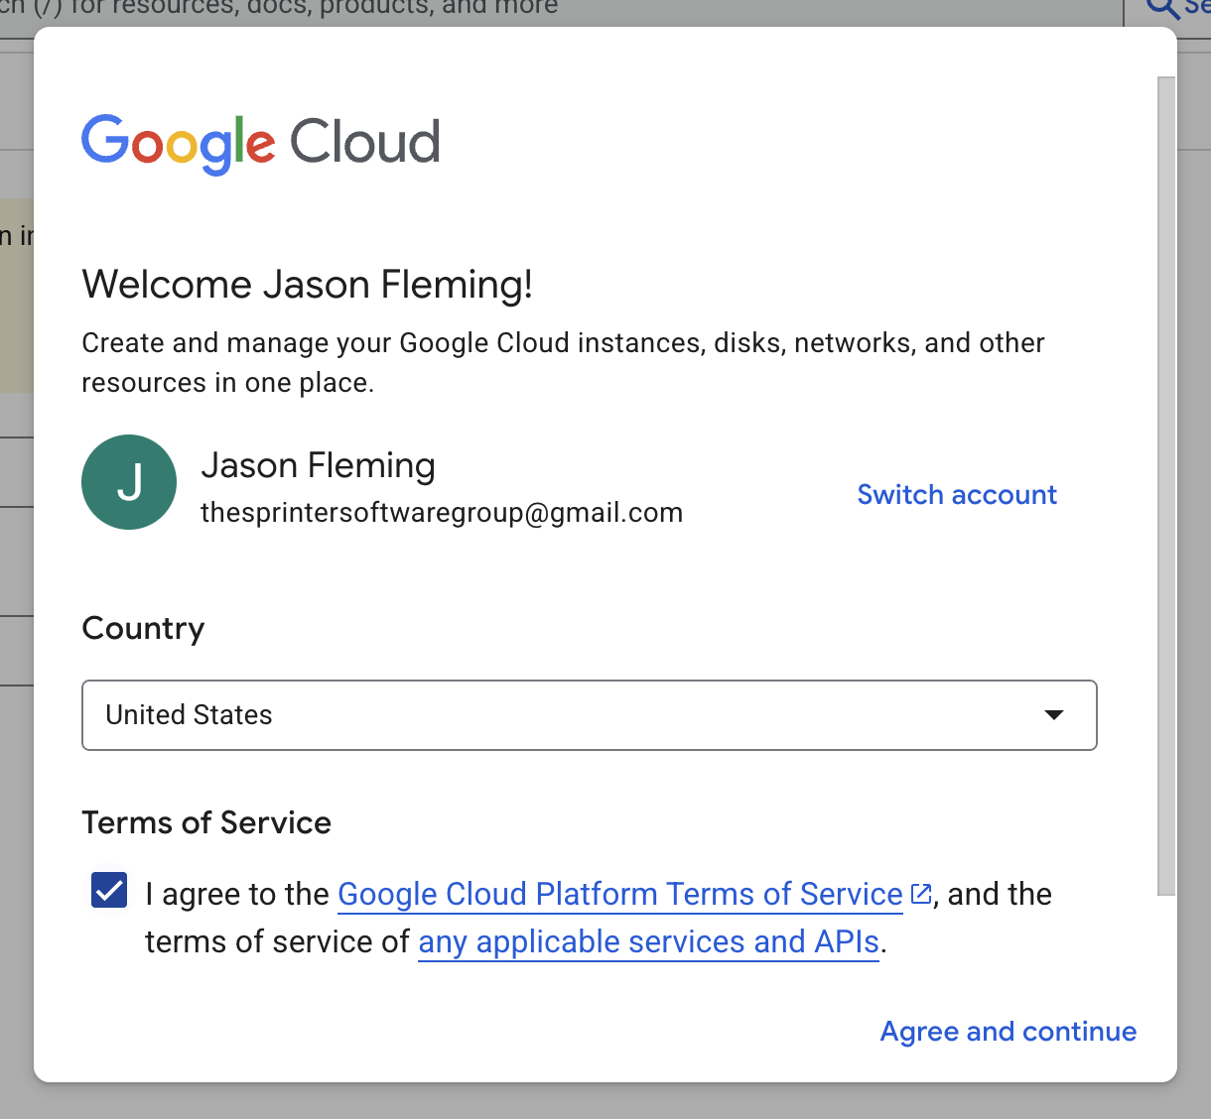Open Google Cloud Platform Terms of Service
Screen dimensions: 1211x1119
pyautogui.click(x=619, y=894)
